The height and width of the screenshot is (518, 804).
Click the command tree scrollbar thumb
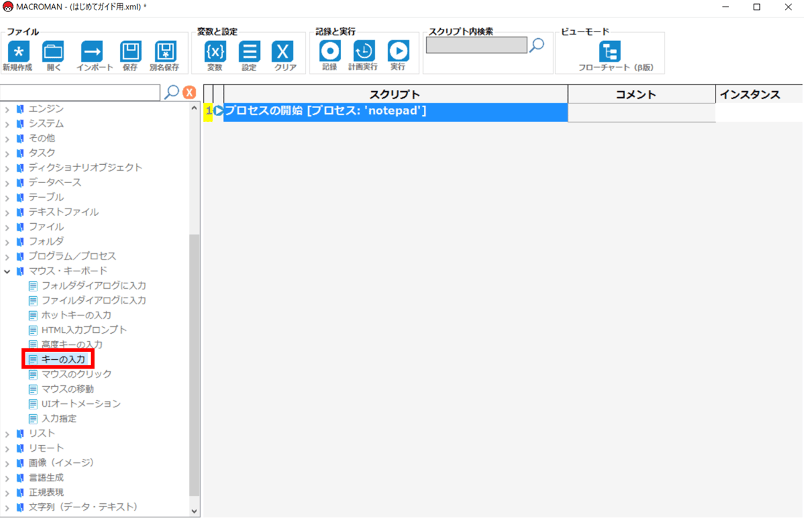click(x=194, y=365)
